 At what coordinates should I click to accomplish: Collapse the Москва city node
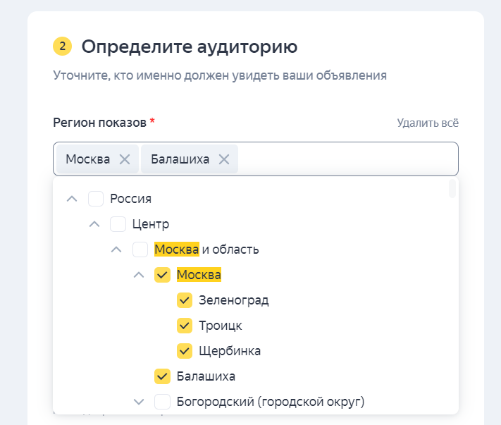point(139,275)
